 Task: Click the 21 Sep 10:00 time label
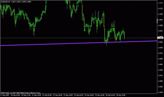click(36, 95)
